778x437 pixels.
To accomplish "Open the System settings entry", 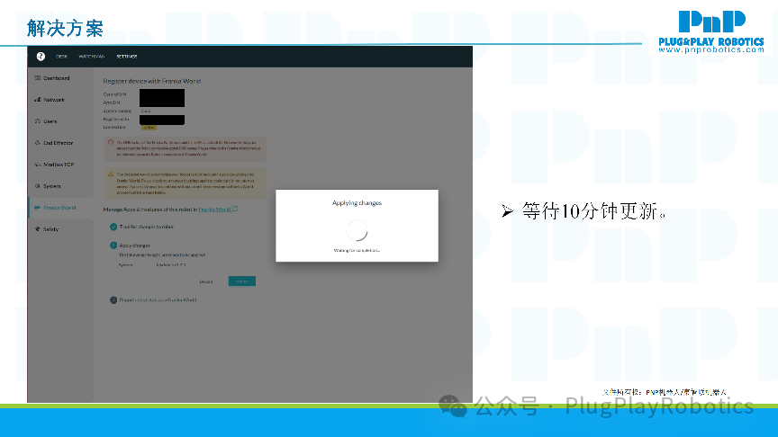I will click(x=60, y=186).
